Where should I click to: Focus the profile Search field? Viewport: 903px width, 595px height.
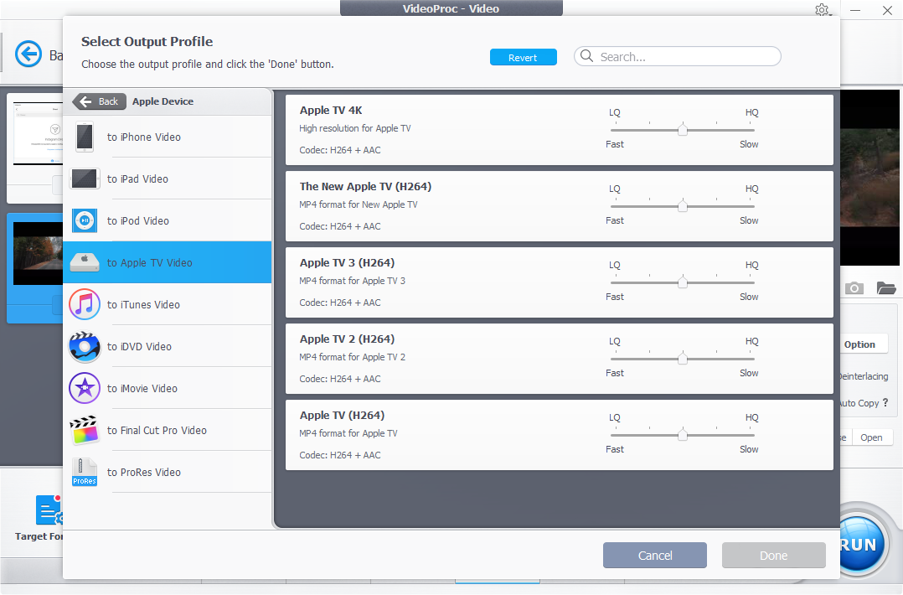point(677,56)
